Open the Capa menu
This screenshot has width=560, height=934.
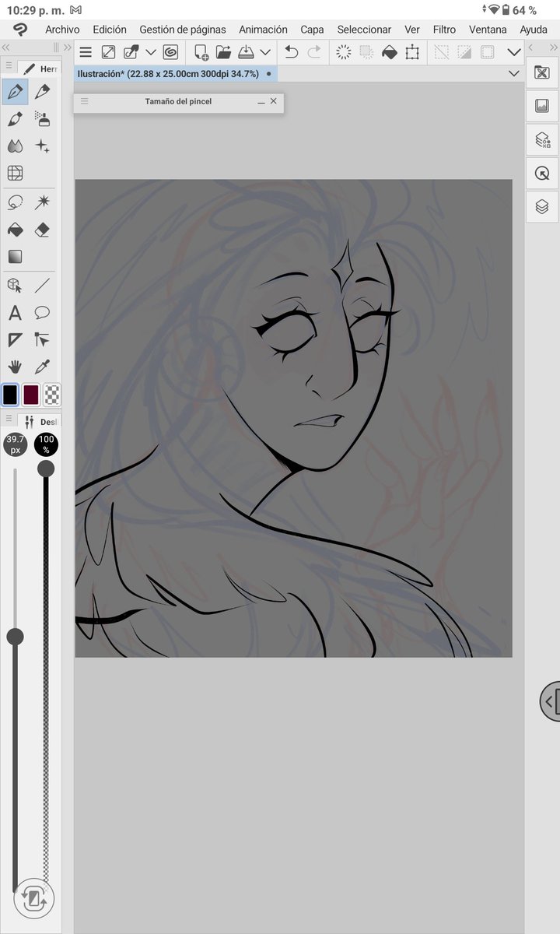(x=313, y=30)
